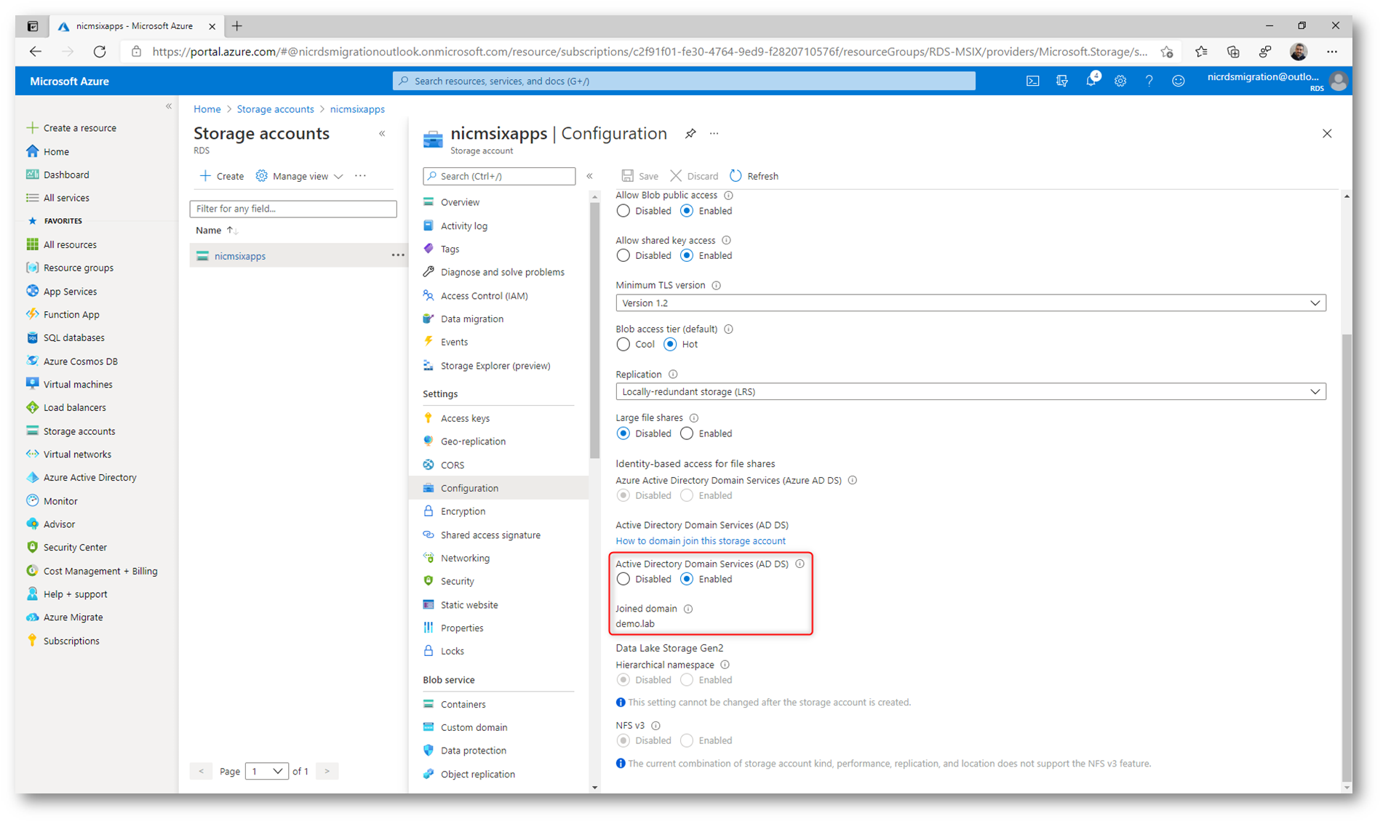Click the resource menu vertical scrollbar
Screen dimensions: 1383x824
[594, 331]
